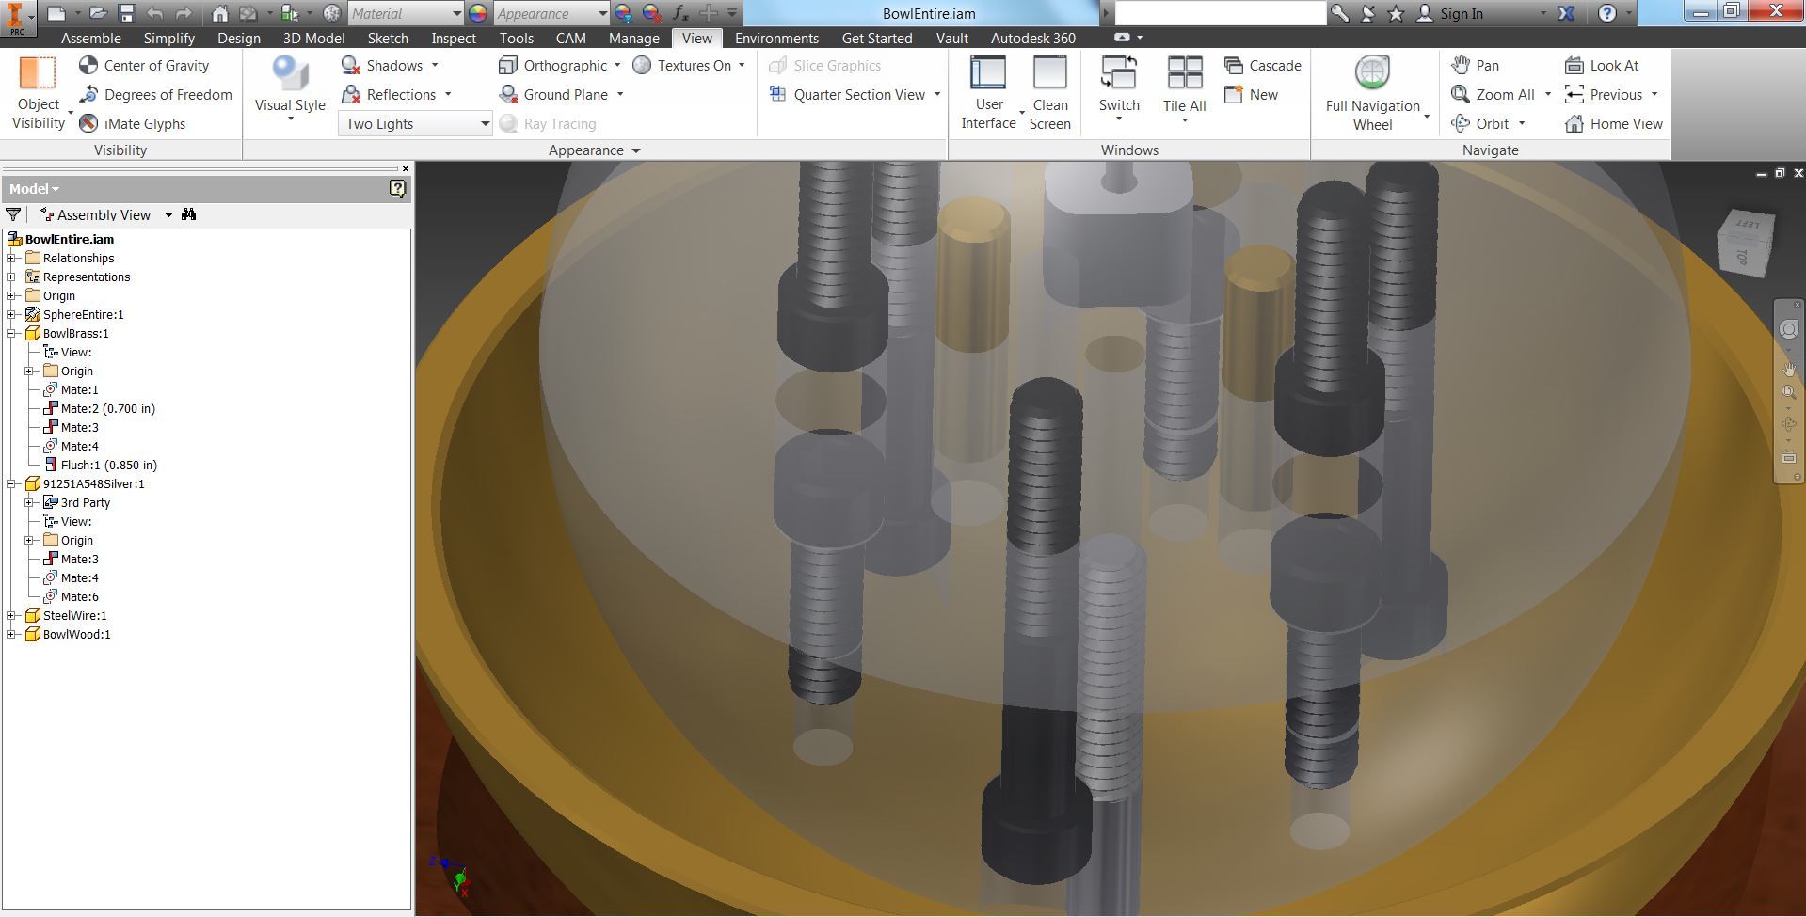Switch to the Manage tab

click(633, 38)
